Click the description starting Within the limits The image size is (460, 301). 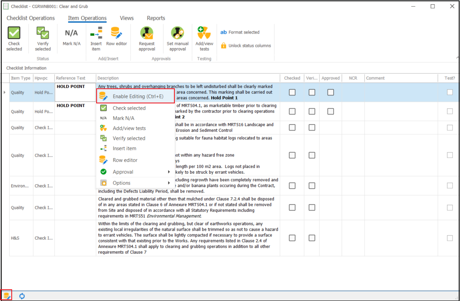pyautogui.click(x=188, y=238)
